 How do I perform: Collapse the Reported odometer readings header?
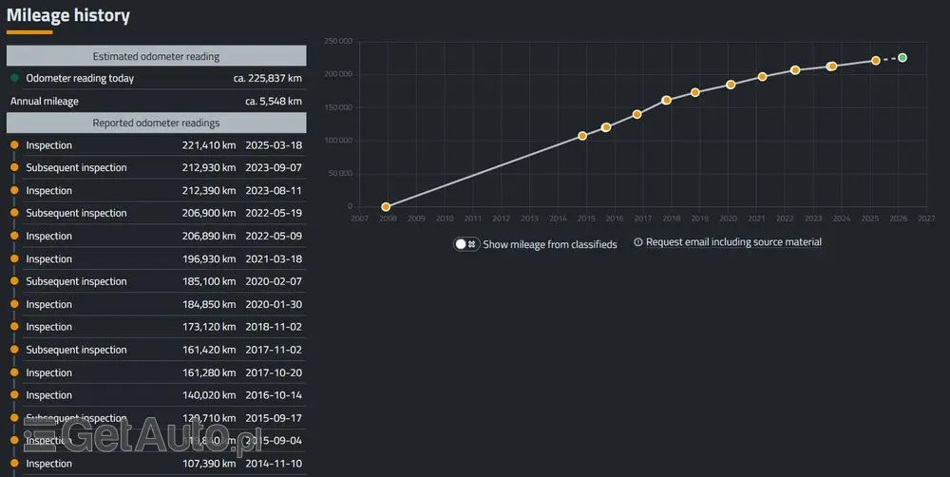tap(156, 123)
